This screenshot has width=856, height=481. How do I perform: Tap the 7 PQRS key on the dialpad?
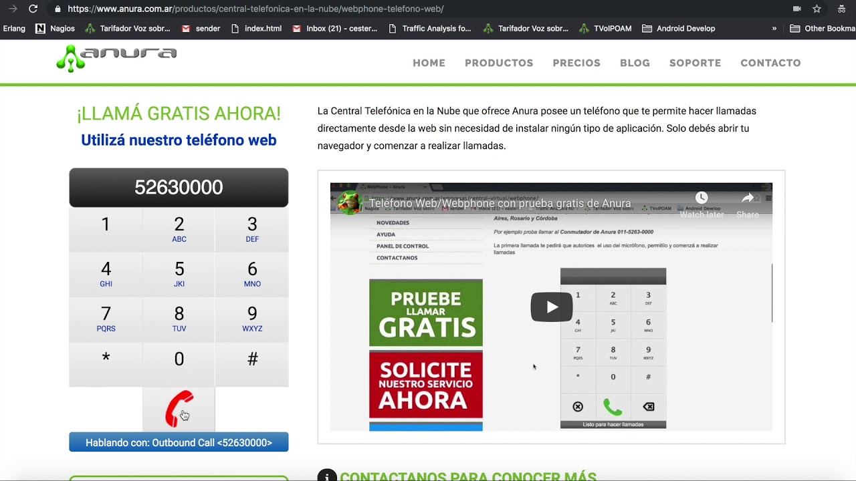pos(106,319)
